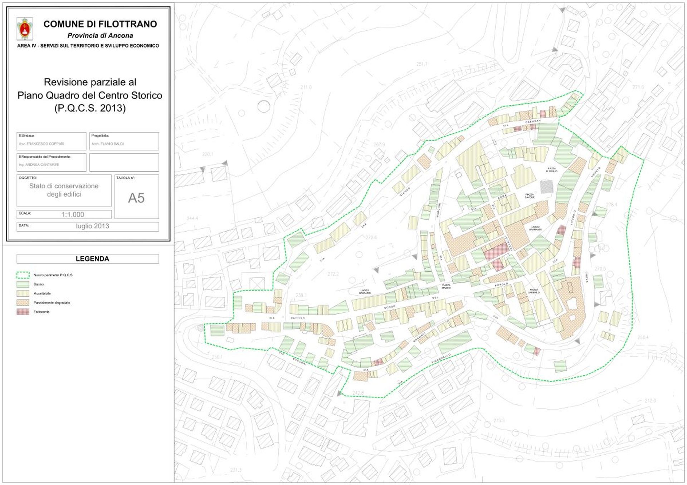The width and height of the screenshot is (687, 485).
Task: Click the A5 tavola number box
Action: tap(137, 197)
